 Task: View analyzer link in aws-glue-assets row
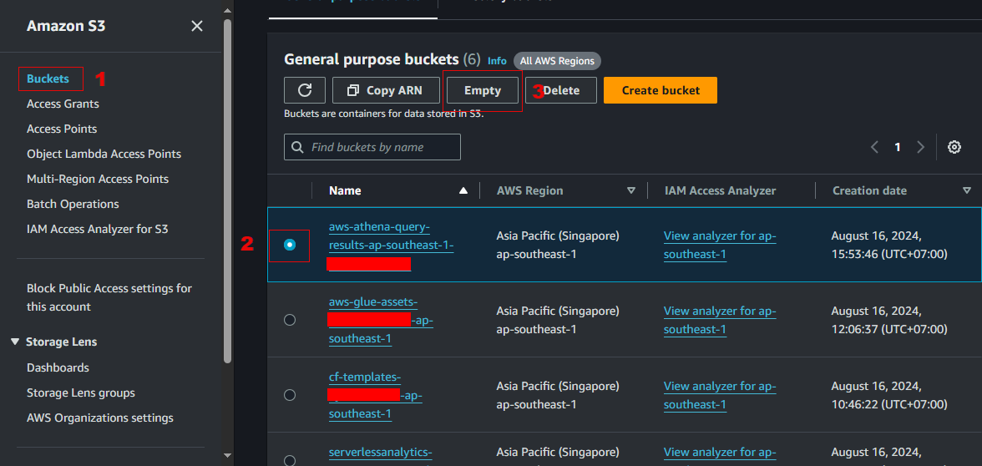click(x=720, y=320)
